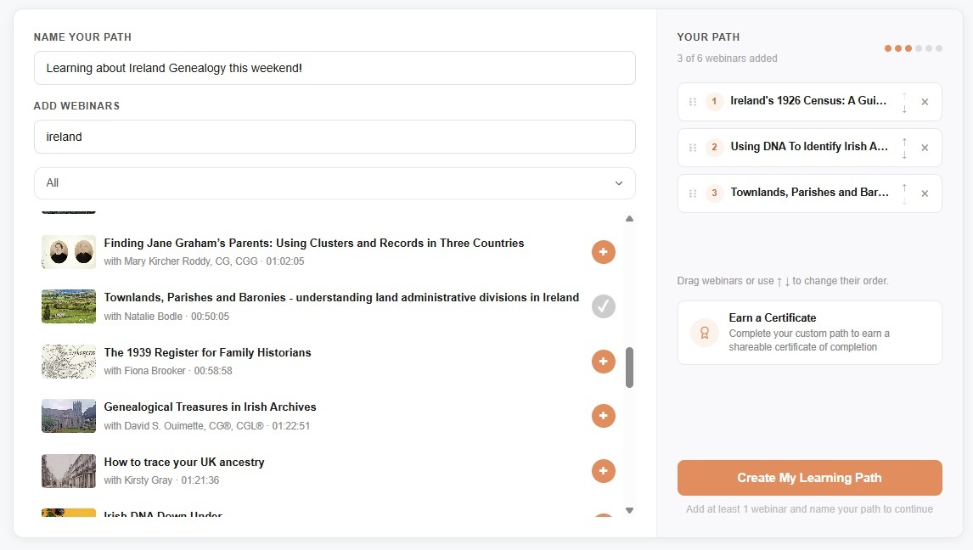Image resolution: width=973 pixels, height=550 pixels.
Task: Click presenter line with Kirsty Gray
Action: (x=161, y=480)
